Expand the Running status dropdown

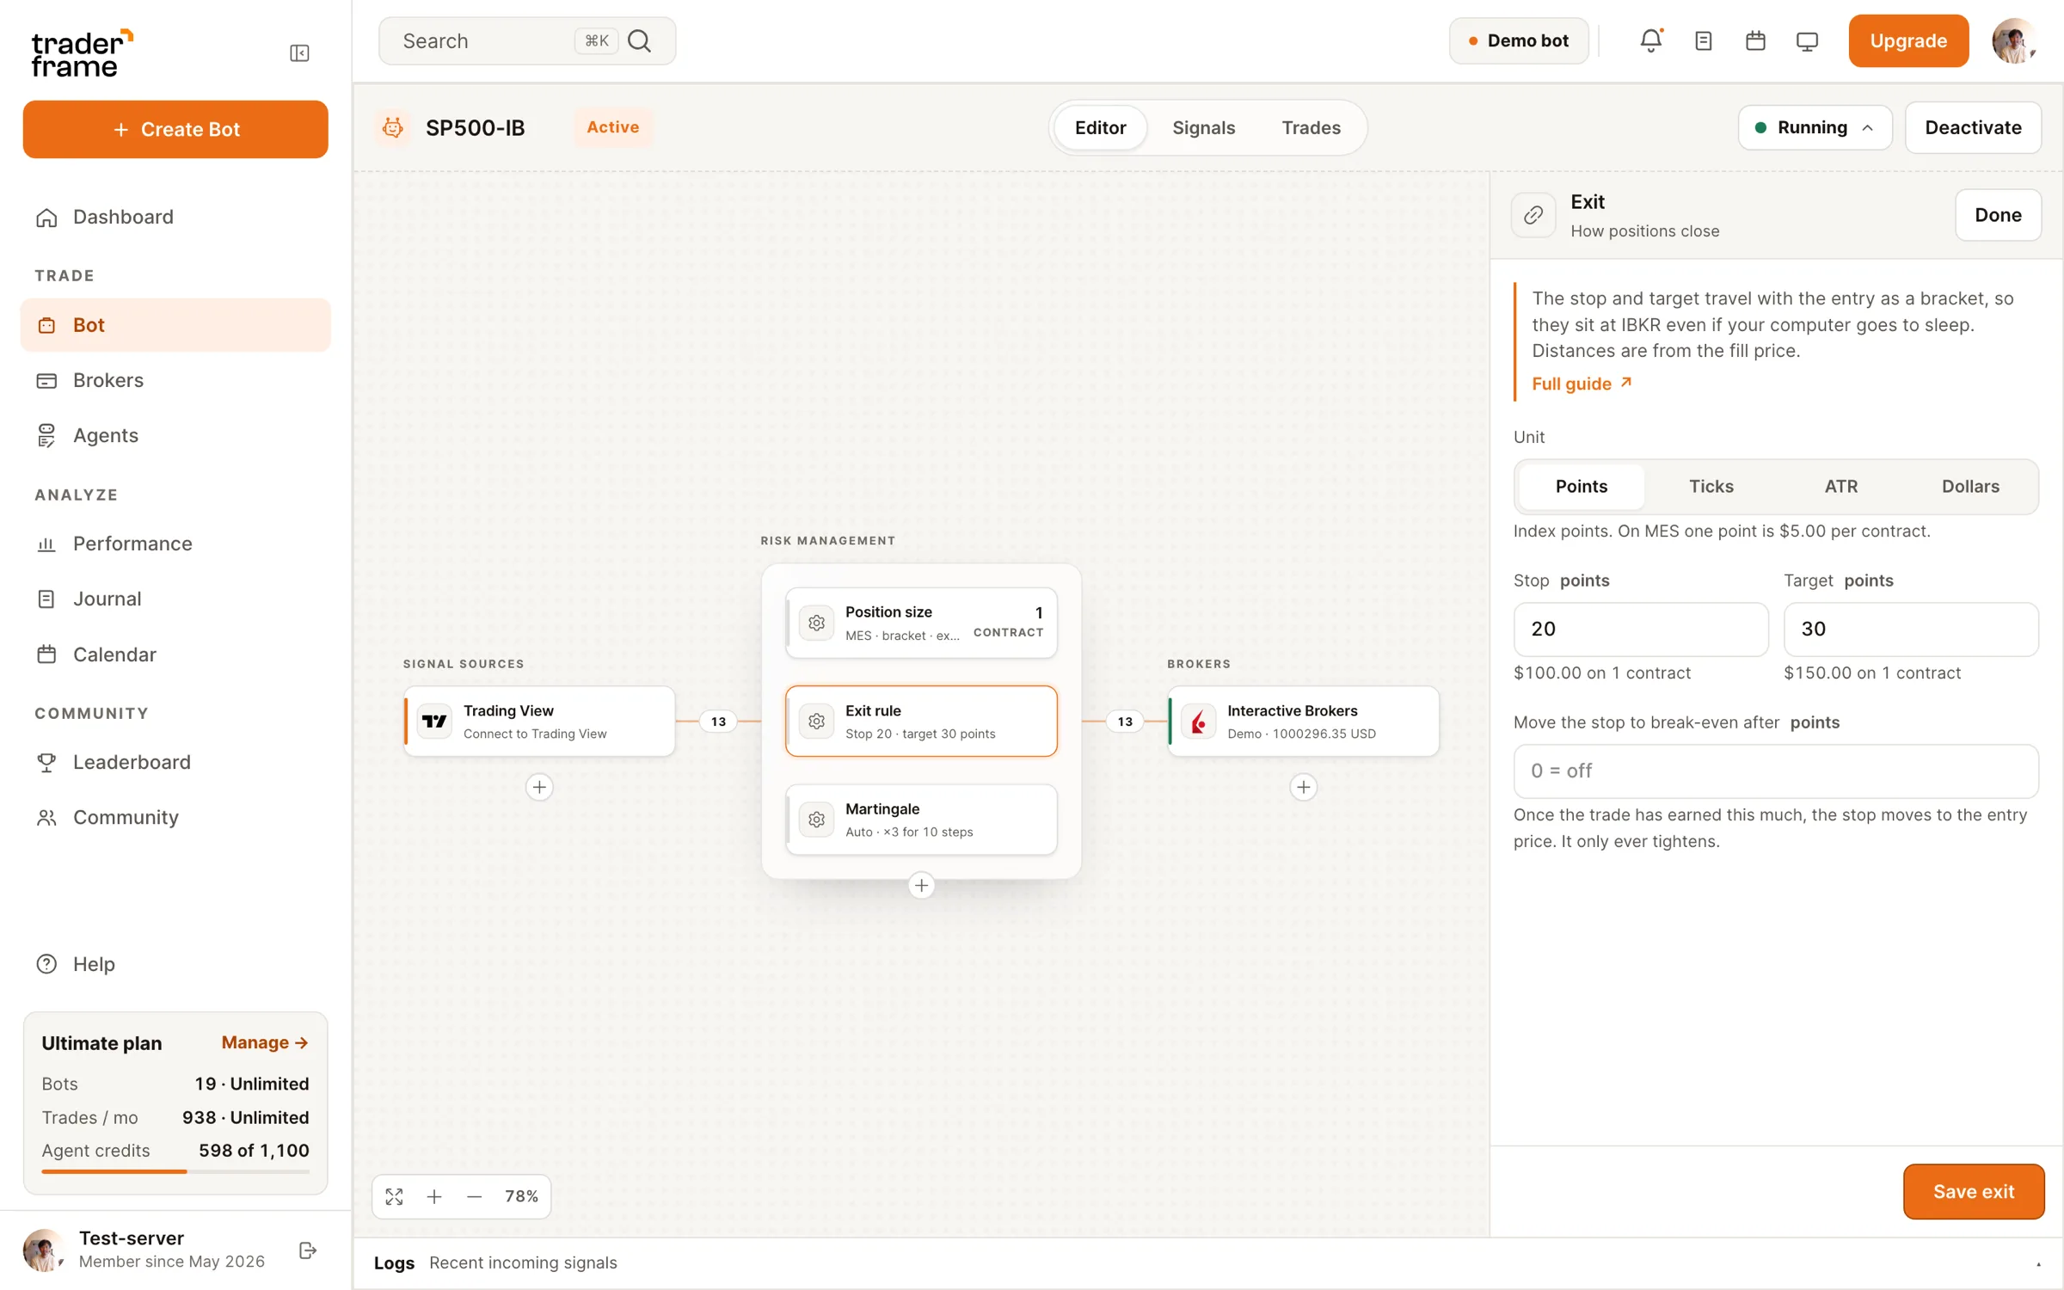tap(1815, 127)
